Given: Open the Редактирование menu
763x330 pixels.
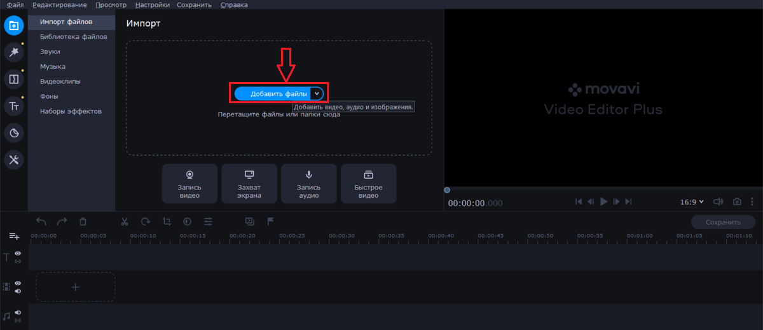Looking at the screenshot, I should tap(60, 5).
